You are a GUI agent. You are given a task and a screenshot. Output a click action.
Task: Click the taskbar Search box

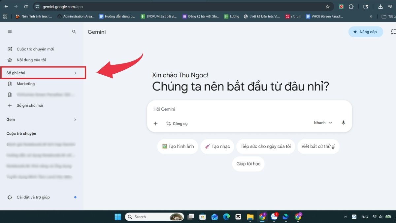tap(154, 217)
